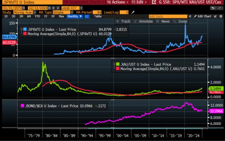The height and width of the screenshot is (141, 225).
Task: Open the MA Type Simple dropdown
Action: click(x=72, y=12)
